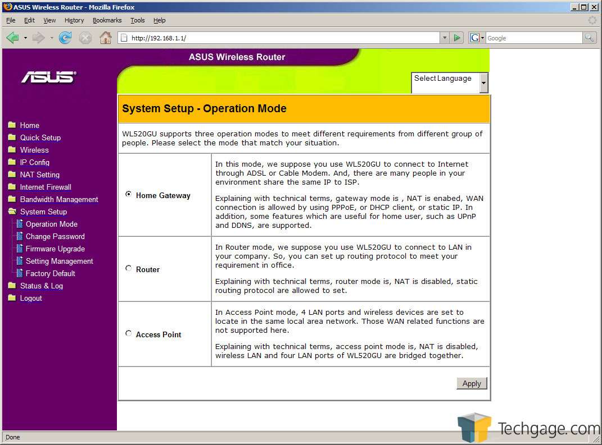Click the Factory Default page icon
This screenshot has width=602, height=445.
(20, 273)
